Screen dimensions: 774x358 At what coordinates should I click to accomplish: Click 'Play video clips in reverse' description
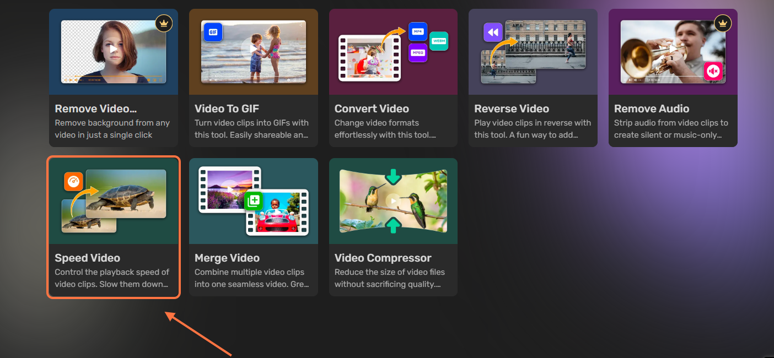533,129
